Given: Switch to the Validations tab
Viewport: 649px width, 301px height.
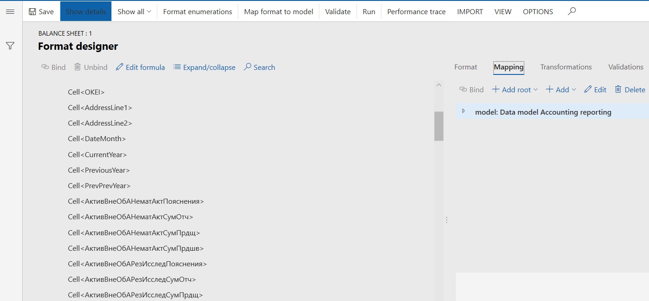Looking at the screenshot, I should [626, 67].
